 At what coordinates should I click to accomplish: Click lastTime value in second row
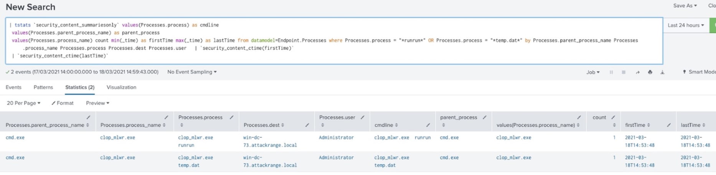695,161
